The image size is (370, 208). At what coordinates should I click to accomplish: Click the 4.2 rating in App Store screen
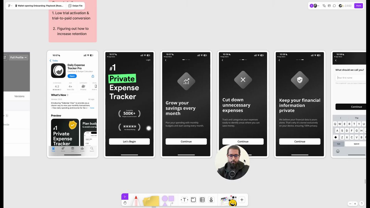point(57,86)
